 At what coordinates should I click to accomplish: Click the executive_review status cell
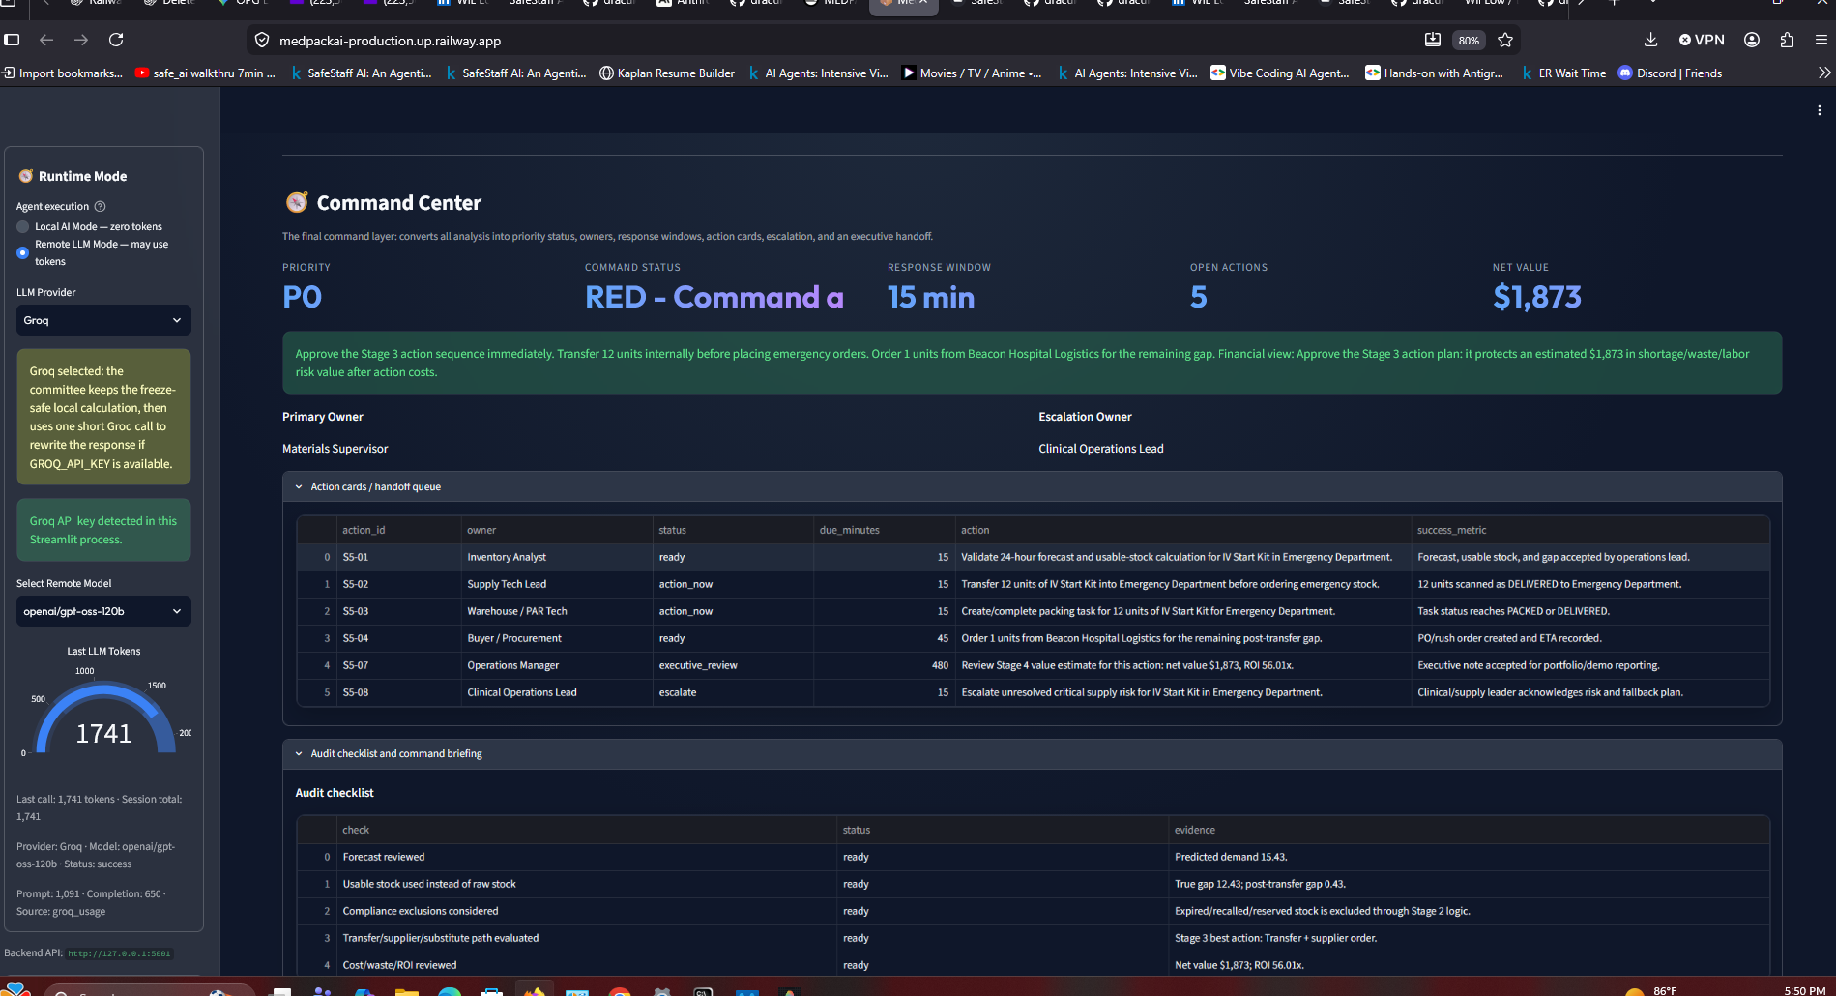coord(733,665)
